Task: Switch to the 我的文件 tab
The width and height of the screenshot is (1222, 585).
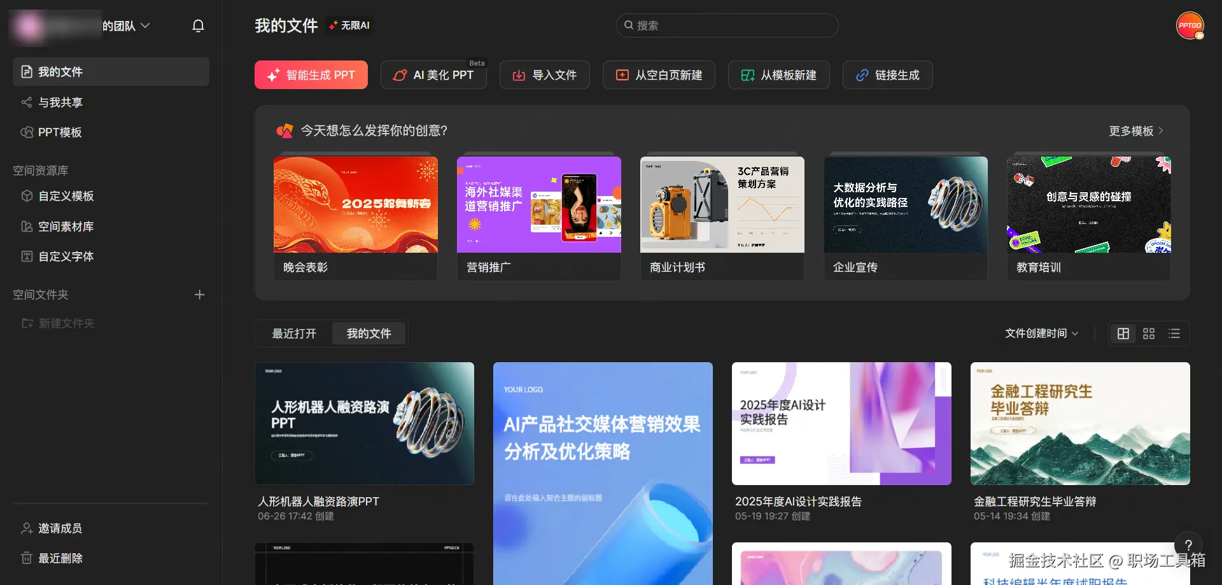Action: pos(369,334)
